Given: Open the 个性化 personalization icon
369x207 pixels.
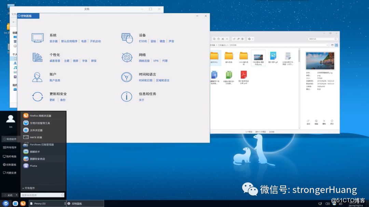Looking at the screenshot, I should click(x=38, y=58).
